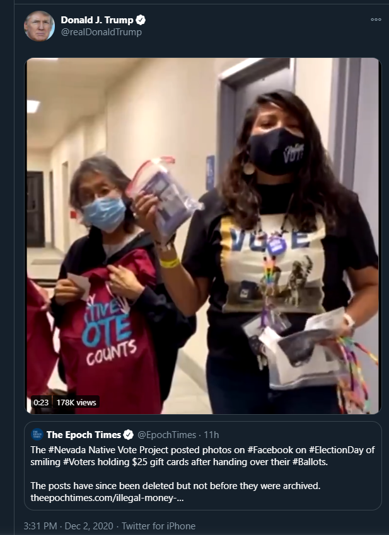Open the #Ballots hashtag
Viewport: 389px width, 535px height.
[x=310, y=462]
